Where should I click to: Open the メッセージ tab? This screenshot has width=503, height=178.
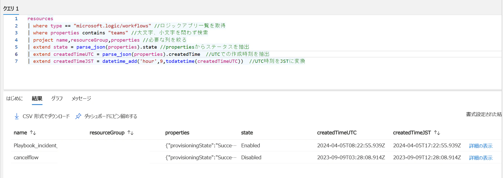(81, 99)
